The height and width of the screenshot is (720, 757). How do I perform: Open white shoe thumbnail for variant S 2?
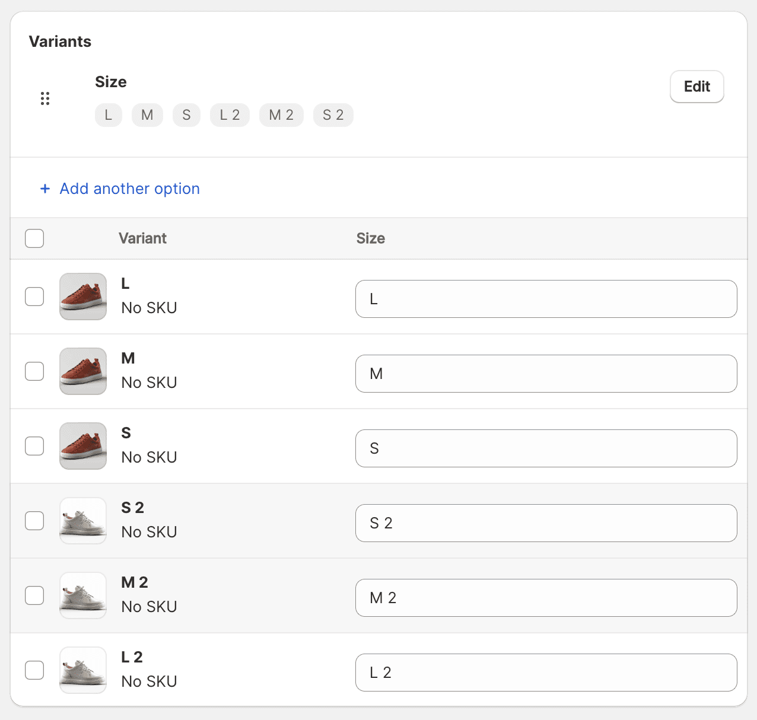83,521
